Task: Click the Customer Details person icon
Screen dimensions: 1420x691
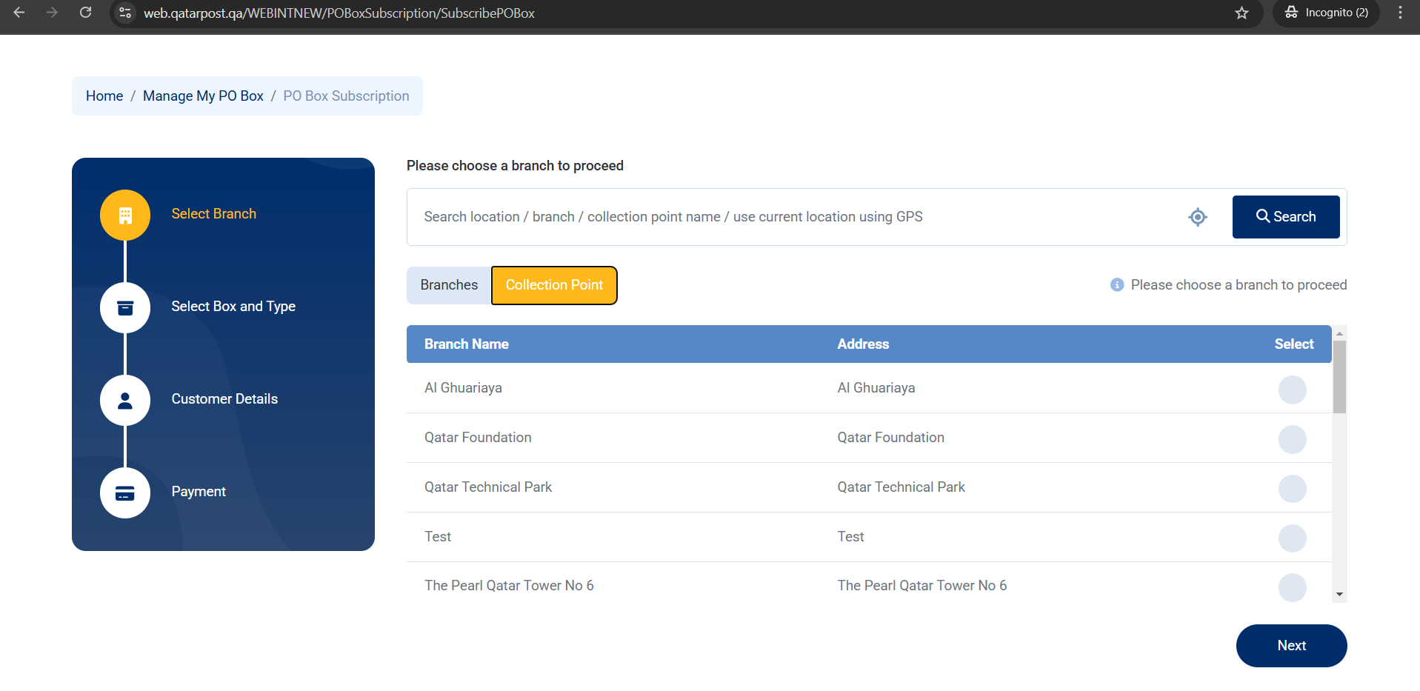Action: tap(125, 400)
